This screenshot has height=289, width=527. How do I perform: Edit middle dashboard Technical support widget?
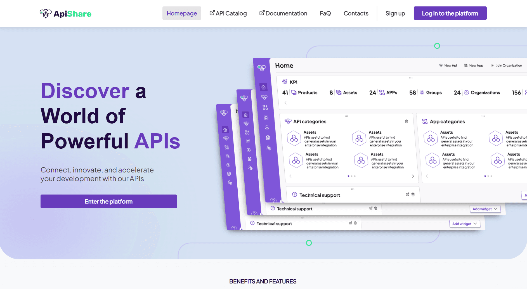(x=371, y=208)
